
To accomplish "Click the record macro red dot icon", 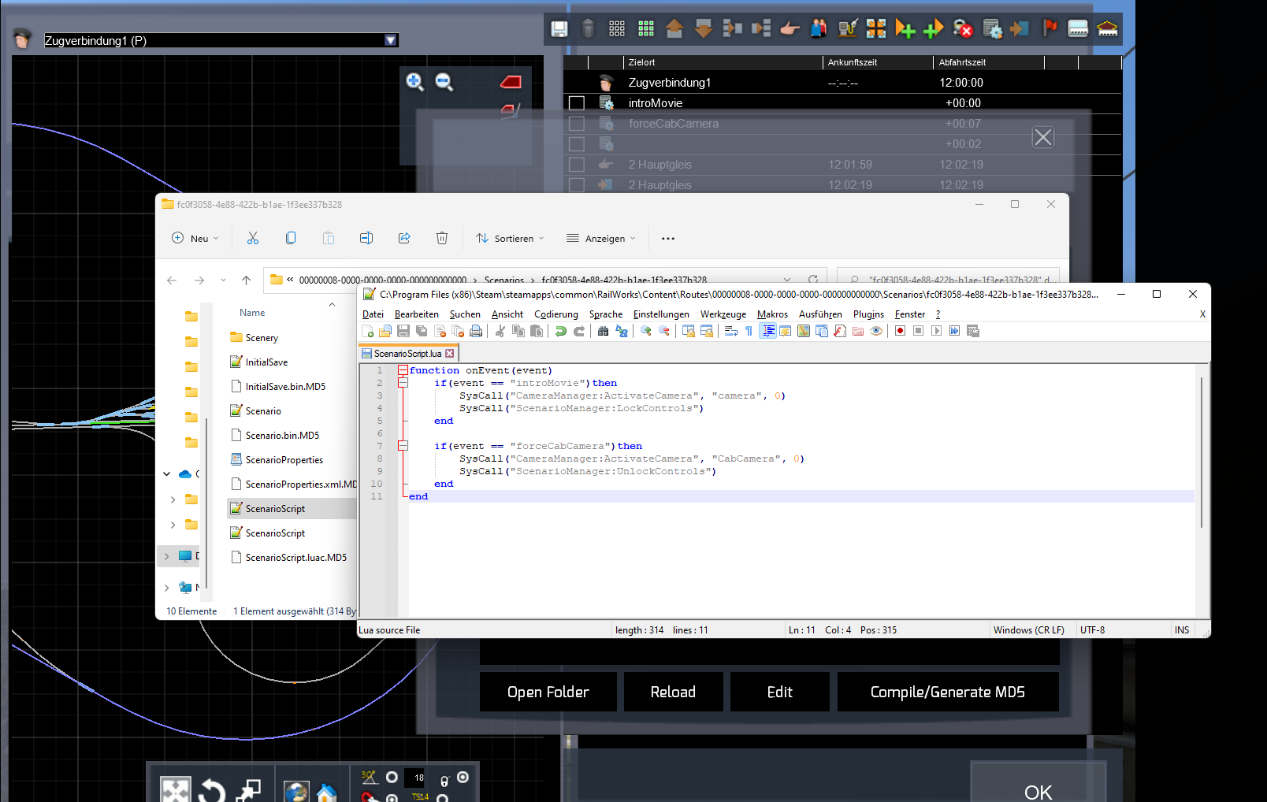I will point(900,331).
